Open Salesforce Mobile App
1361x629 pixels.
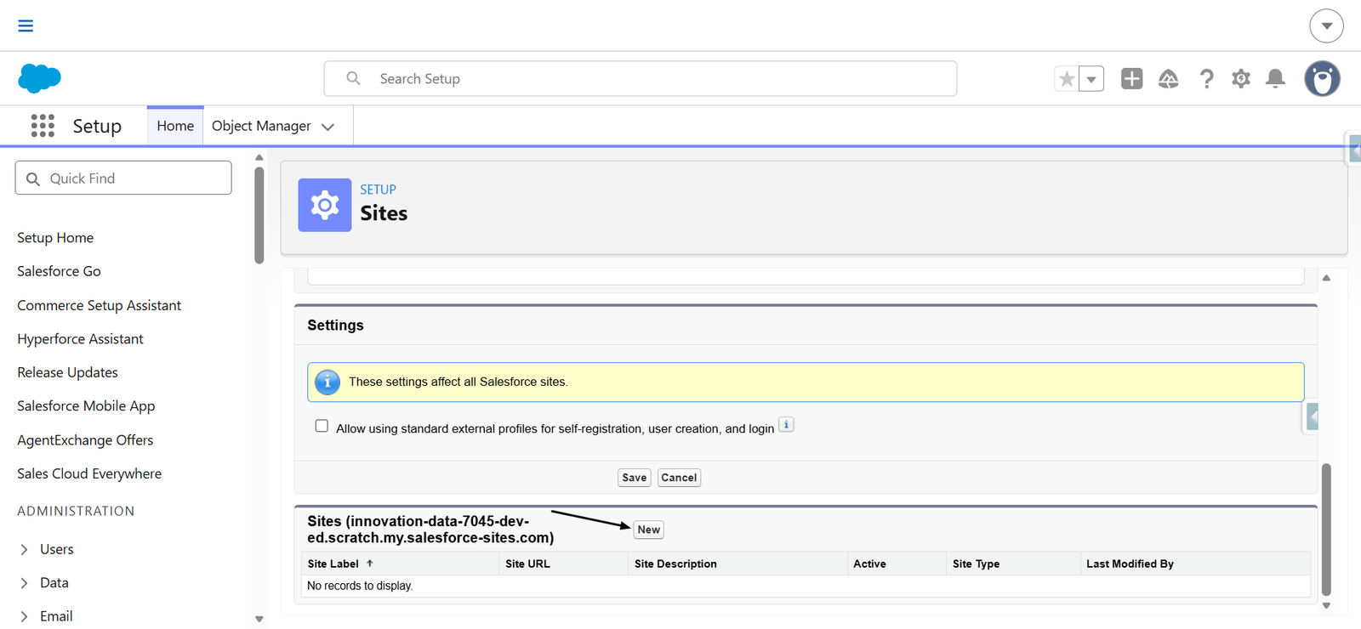click(x=86, y=406)
